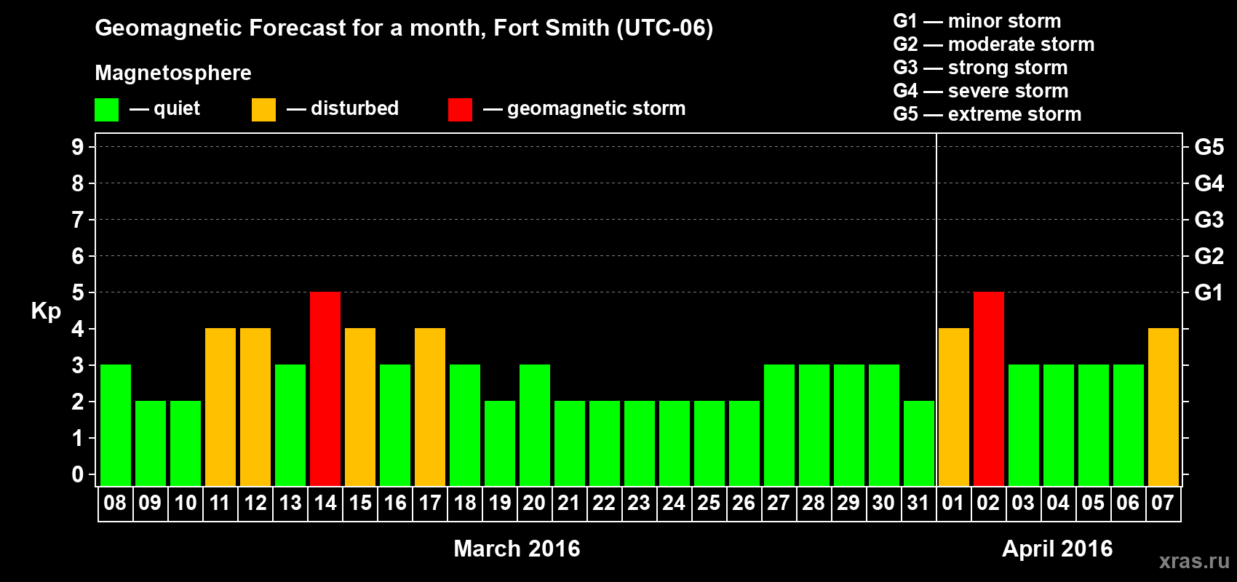Click the April date label 02
Screen dimensions: 1237x582
tap(988, 503)
